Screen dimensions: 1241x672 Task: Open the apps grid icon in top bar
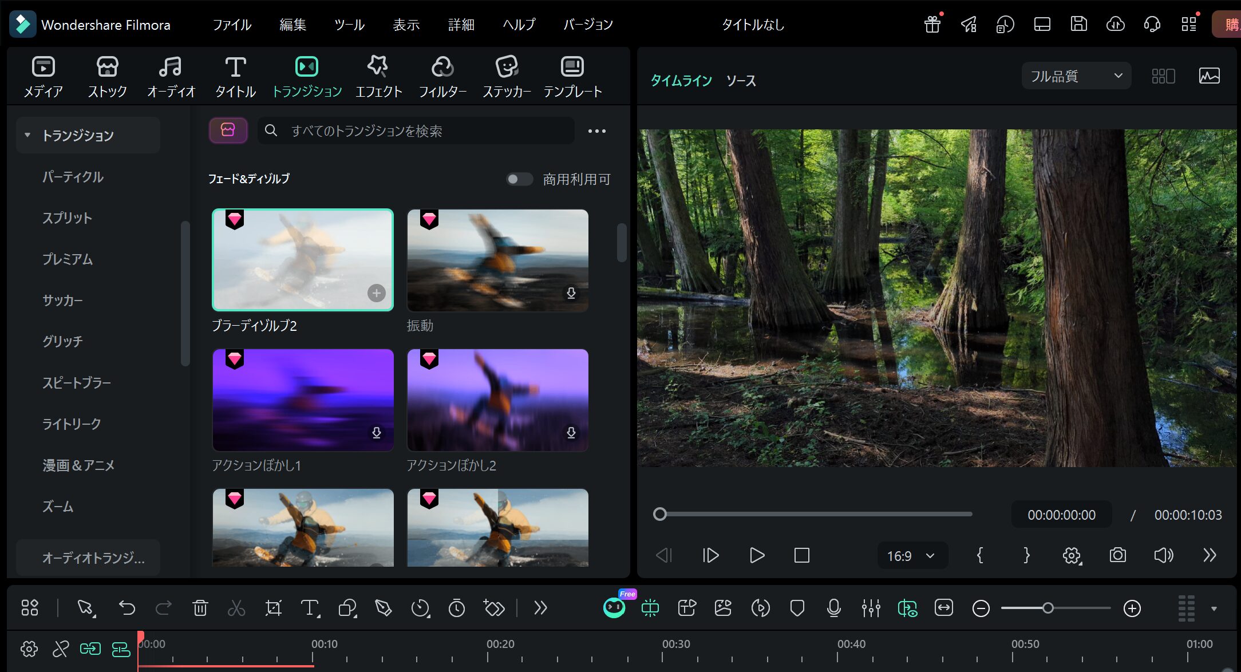pos(1189,24)
